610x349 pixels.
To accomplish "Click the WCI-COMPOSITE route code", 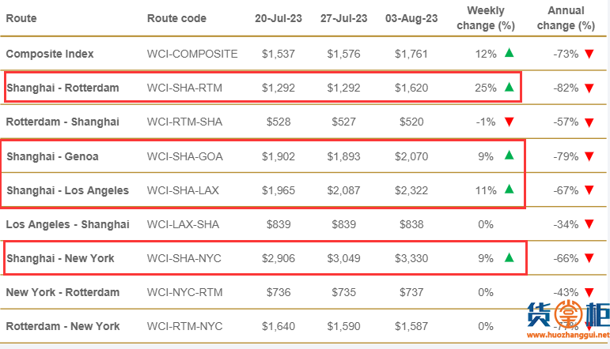I will point(192,54).
